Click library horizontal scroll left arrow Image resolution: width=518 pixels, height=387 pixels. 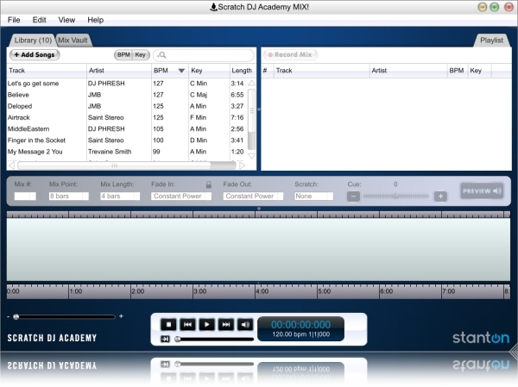coord(11,165)
